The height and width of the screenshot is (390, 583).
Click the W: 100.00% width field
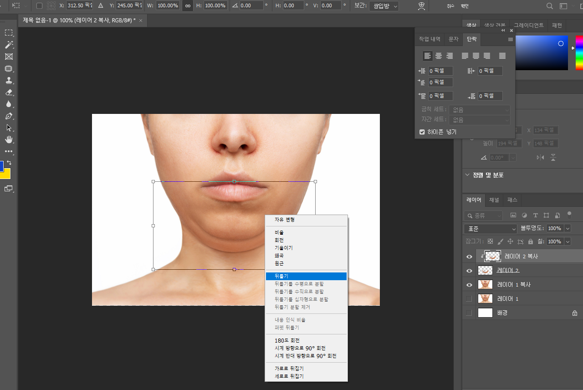(168, 6)
